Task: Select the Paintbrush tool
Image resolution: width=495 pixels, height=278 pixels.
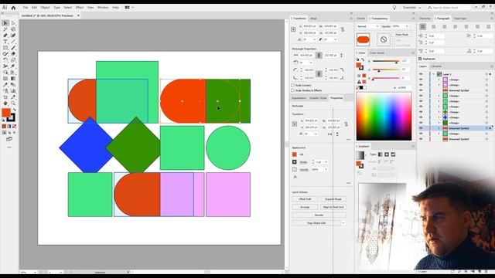Action: (x=13, y=48)
